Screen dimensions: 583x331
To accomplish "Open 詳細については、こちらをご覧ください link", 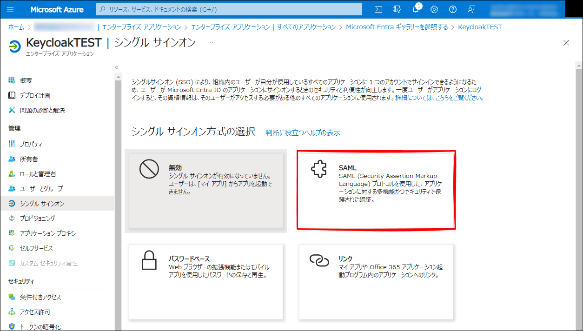I will 439,98.
